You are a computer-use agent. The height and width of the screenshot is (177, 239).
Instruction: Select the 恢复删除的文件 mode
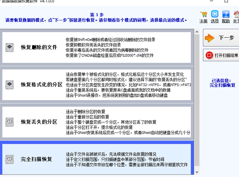(x=97, y=47)
